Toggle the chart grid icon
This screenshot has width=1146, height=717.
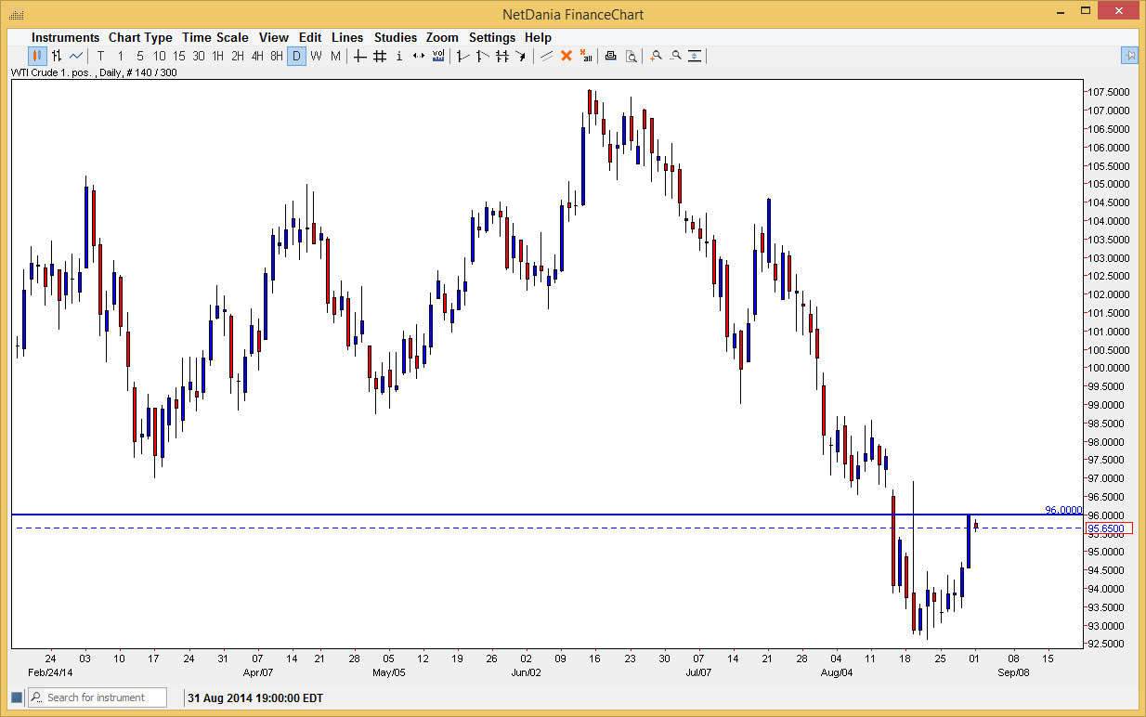[378, 56]
